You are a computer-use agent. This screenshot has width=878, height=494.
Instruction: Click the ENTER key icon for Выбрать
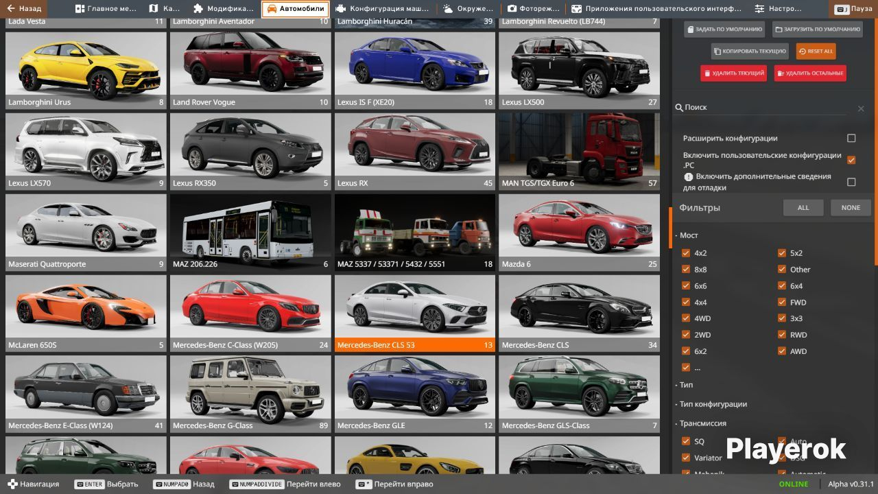[90, 484]
